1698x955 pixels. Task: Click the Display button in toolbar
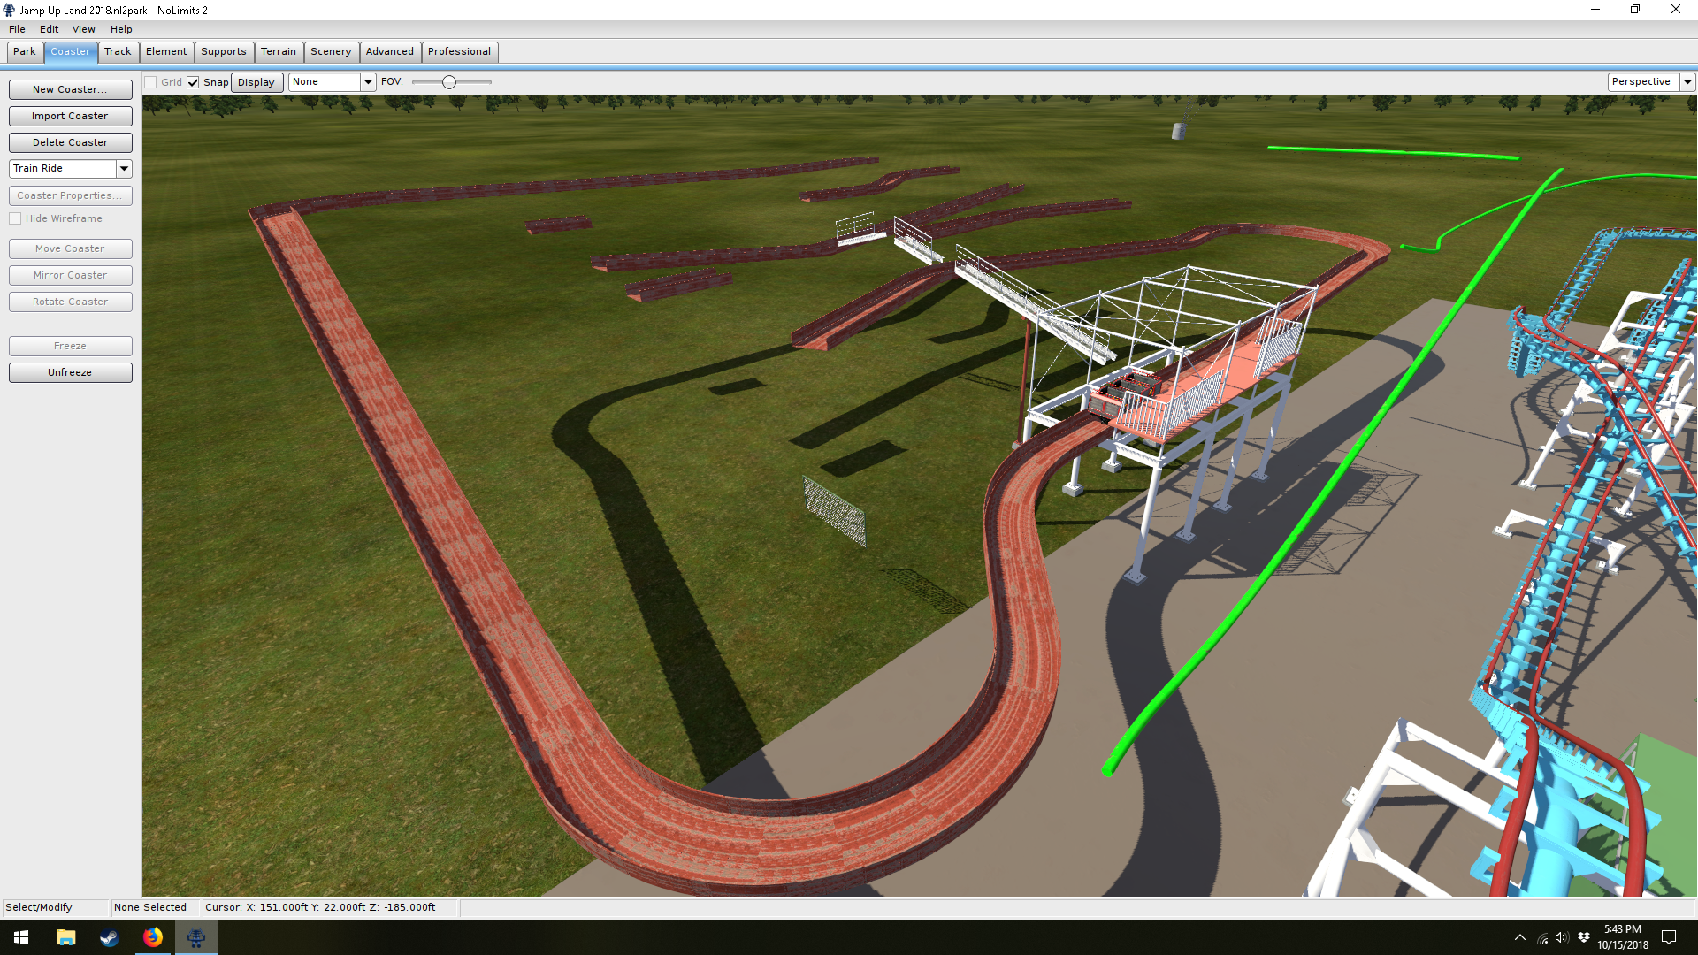tap(256, 82)
